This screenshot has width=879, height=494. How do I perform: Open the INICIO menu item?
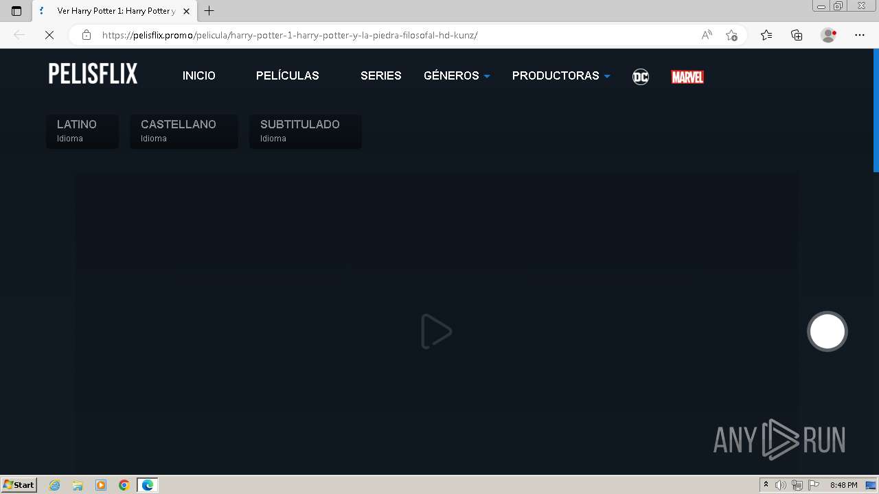click(x=199, y=75)
